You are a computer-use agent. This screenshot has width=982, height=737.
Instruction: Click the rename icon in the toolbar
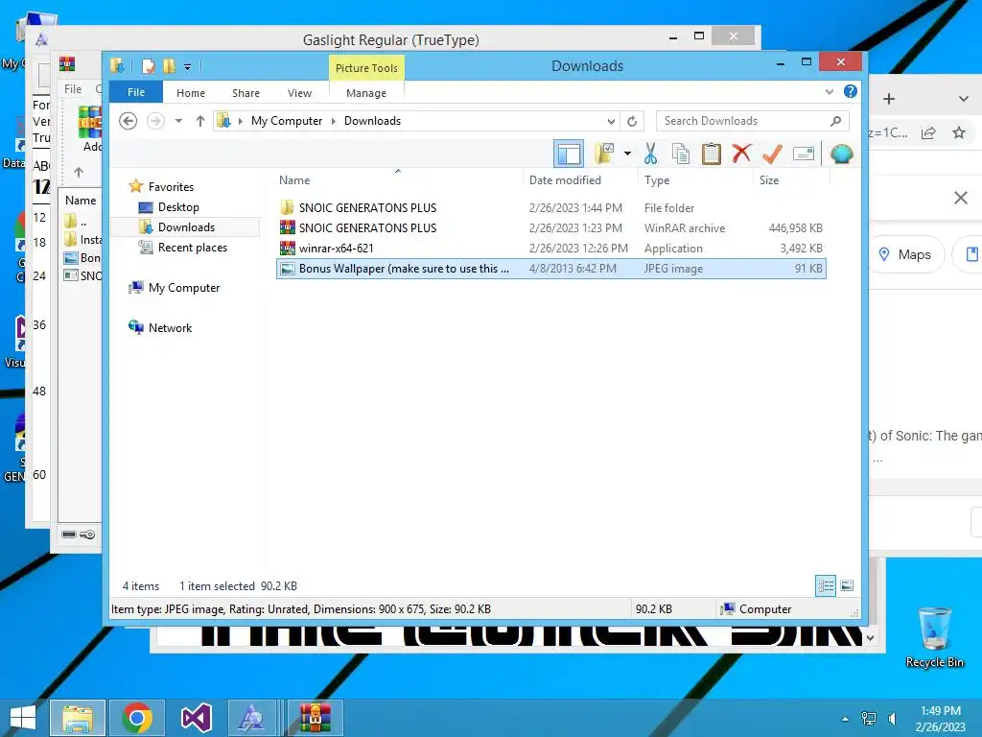point(804,154)
